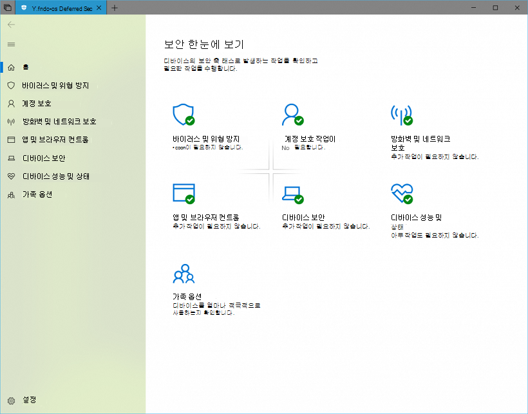Open a new tab with plus button
This screenshot has width=528, height=414.
click(115, 8)
